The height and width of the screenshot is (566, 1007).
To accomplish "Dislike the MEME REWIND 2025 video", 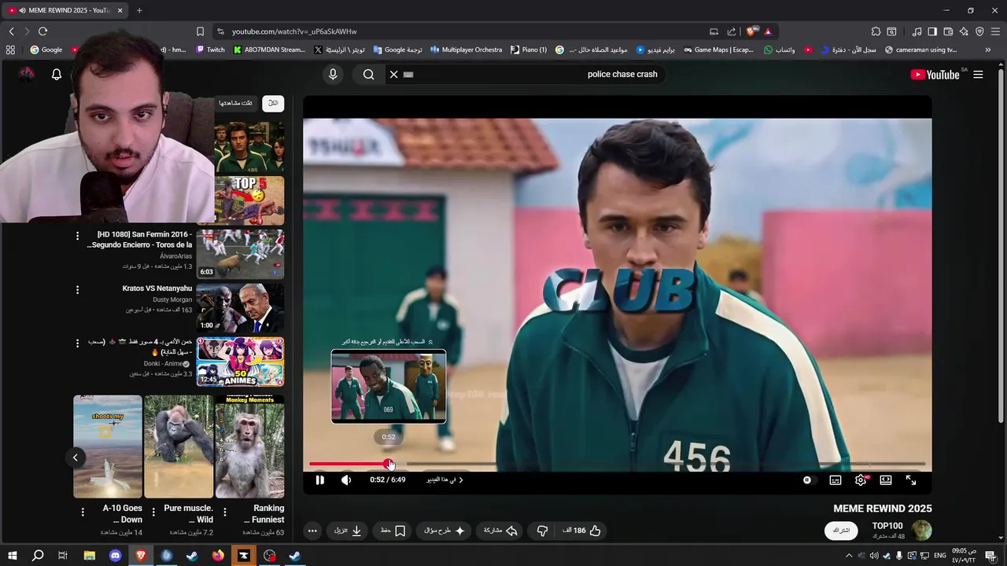I will tap(542, 531).
